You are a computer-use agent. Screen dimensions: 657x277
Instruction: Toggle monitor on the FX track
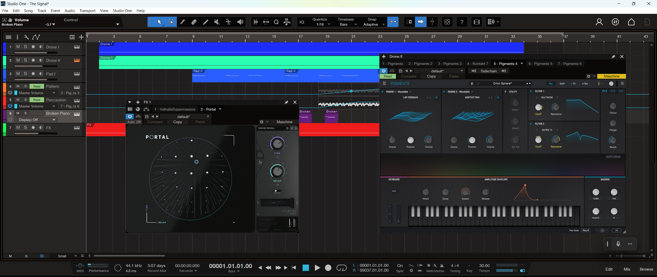click(x=41, y=127)
